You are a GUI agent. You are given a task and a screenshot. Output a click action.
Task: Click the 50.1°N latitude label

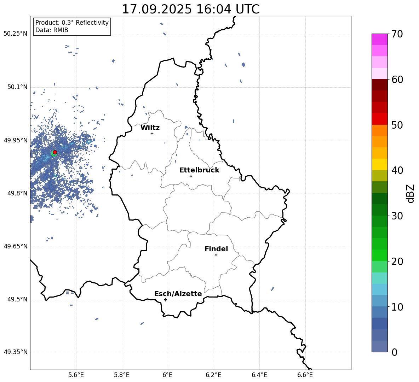17,87
